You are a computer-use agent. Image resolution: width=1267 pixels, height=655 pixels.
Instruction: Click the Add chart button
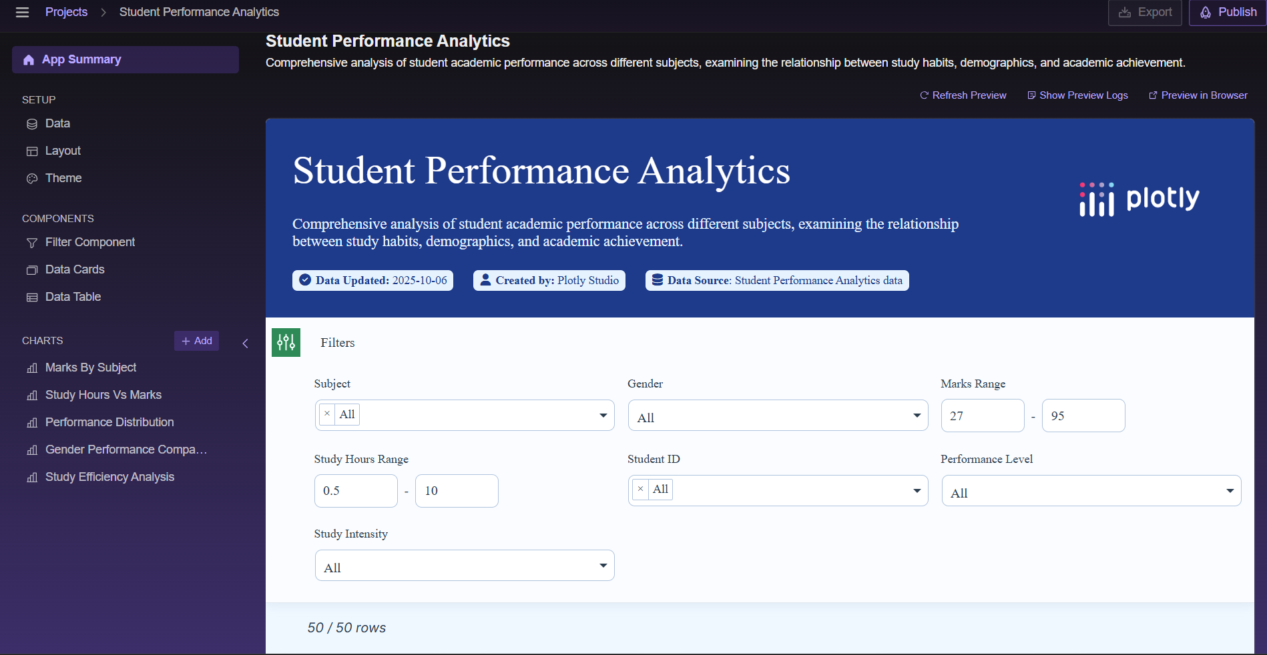coord(196,341)
